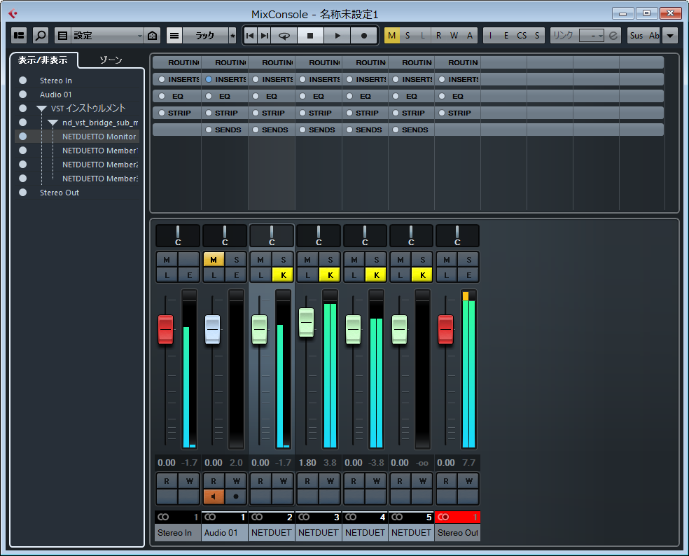
Task: Enable Write automation on Audio 01
Action: click(x=236, y=481)
